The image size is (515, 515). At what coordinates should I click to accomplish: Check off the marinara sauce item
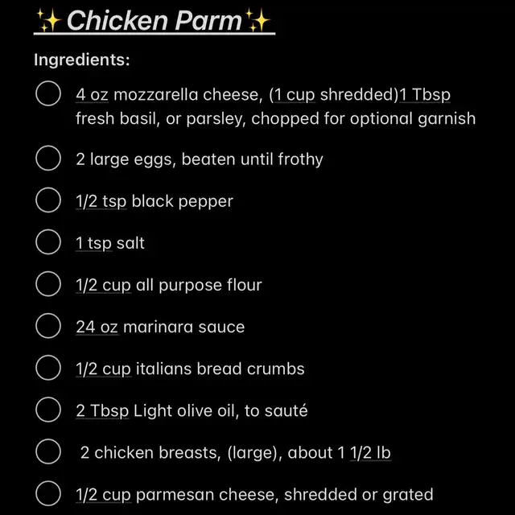pyautogui.click(x=48, y=327)
